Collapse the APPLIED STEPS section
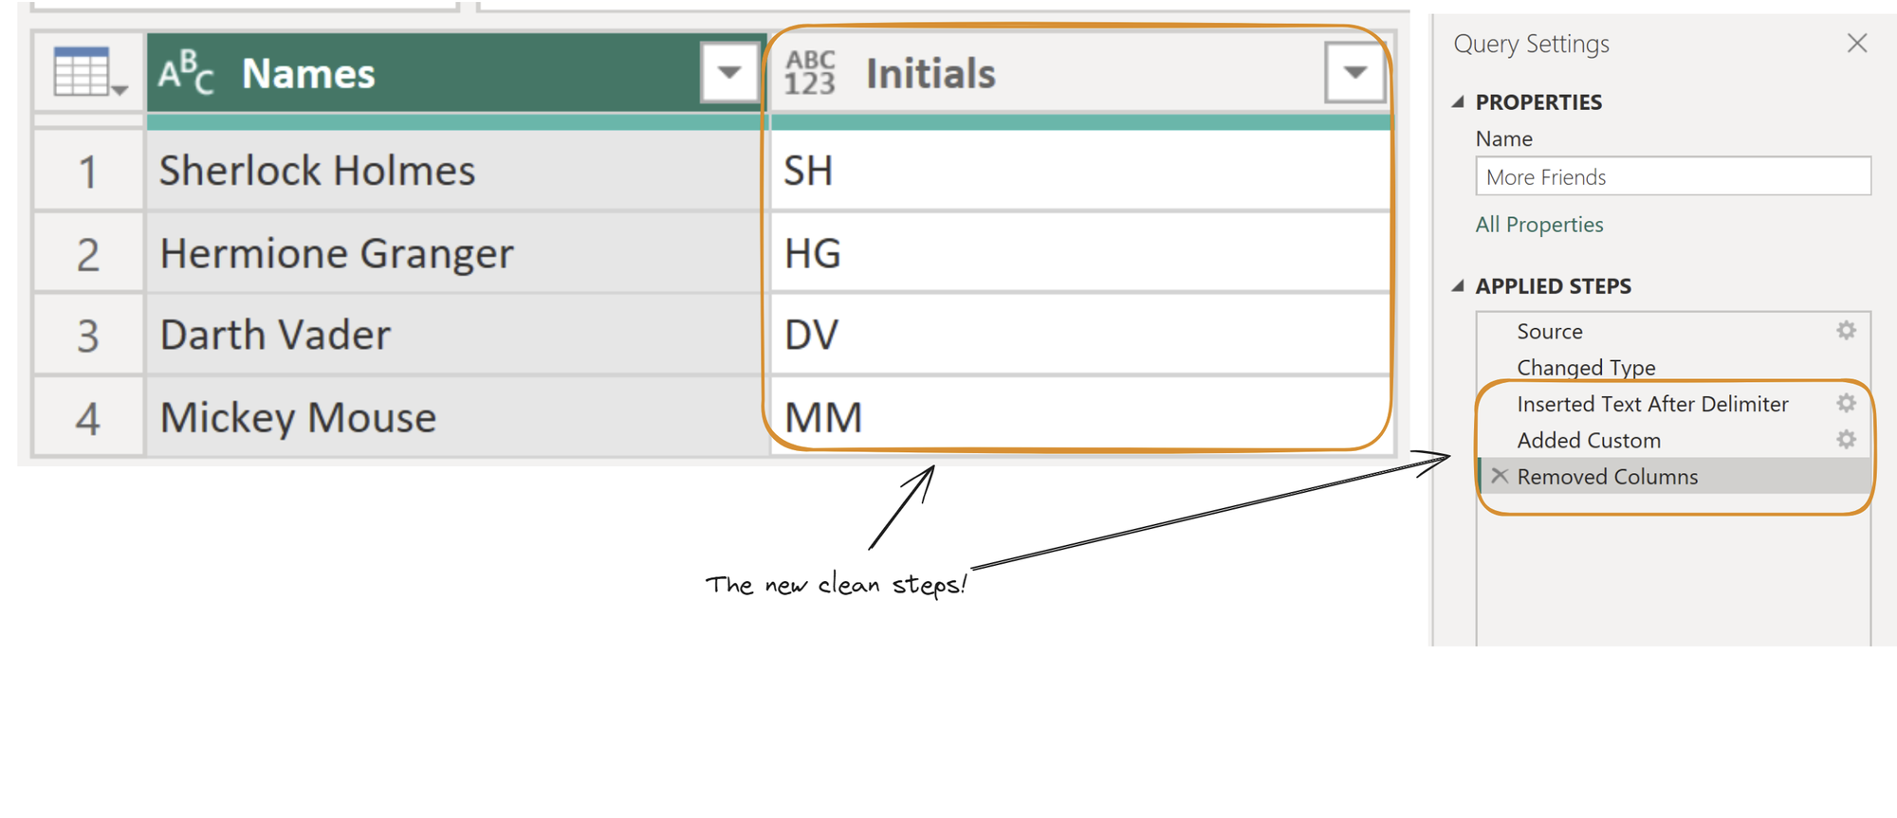This screenshot has width=1897, height=818. tap(1459, 286)
